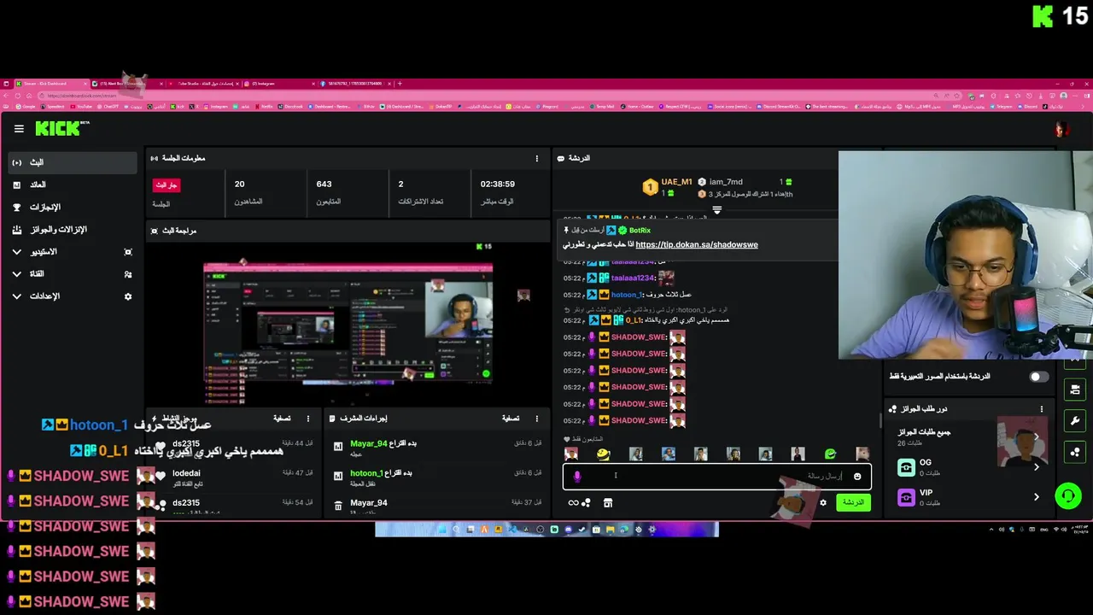Click the green الدردشة send button

pyautogui.click(x=853, y=502)
